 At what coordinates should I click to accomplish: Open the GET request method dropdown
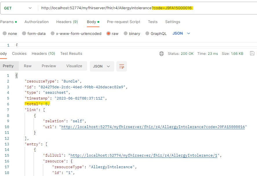tap(19, 8)
